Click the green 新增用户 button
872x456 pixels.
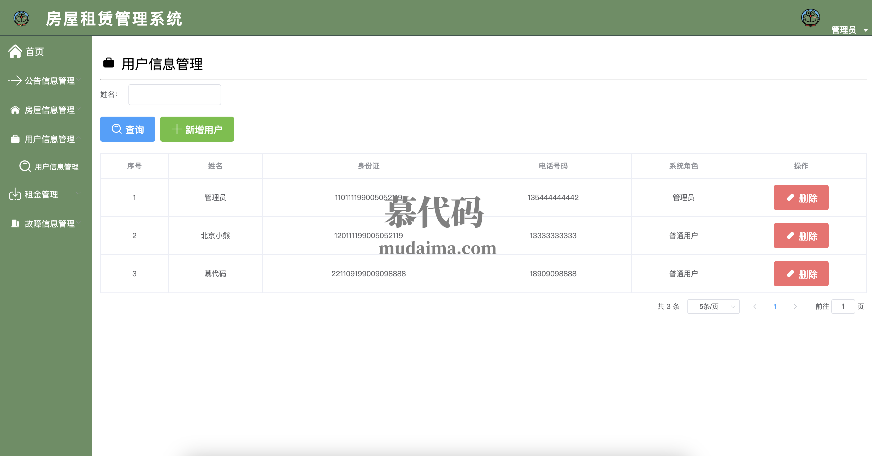click(197, 129)
